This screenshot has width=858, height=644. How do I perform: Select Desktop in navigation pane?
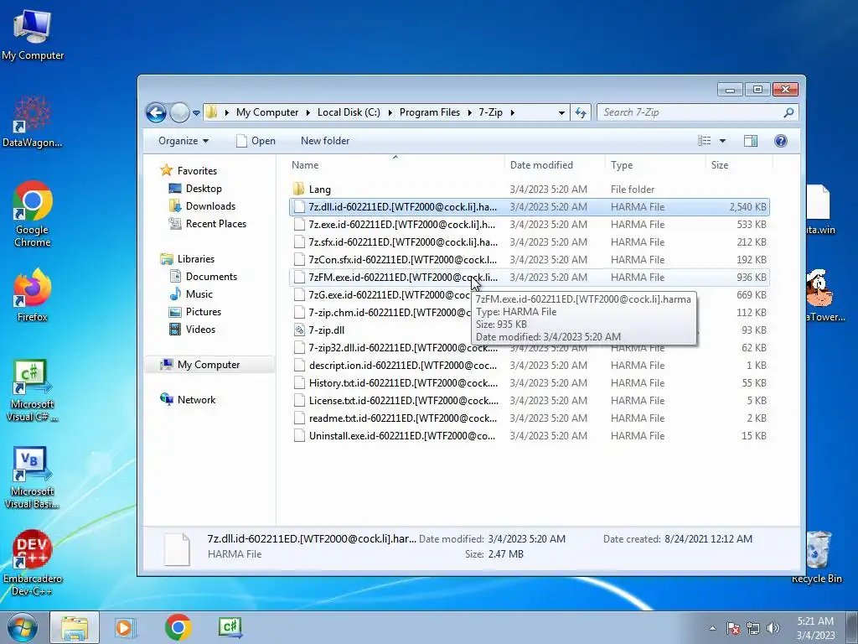point(194,189)
